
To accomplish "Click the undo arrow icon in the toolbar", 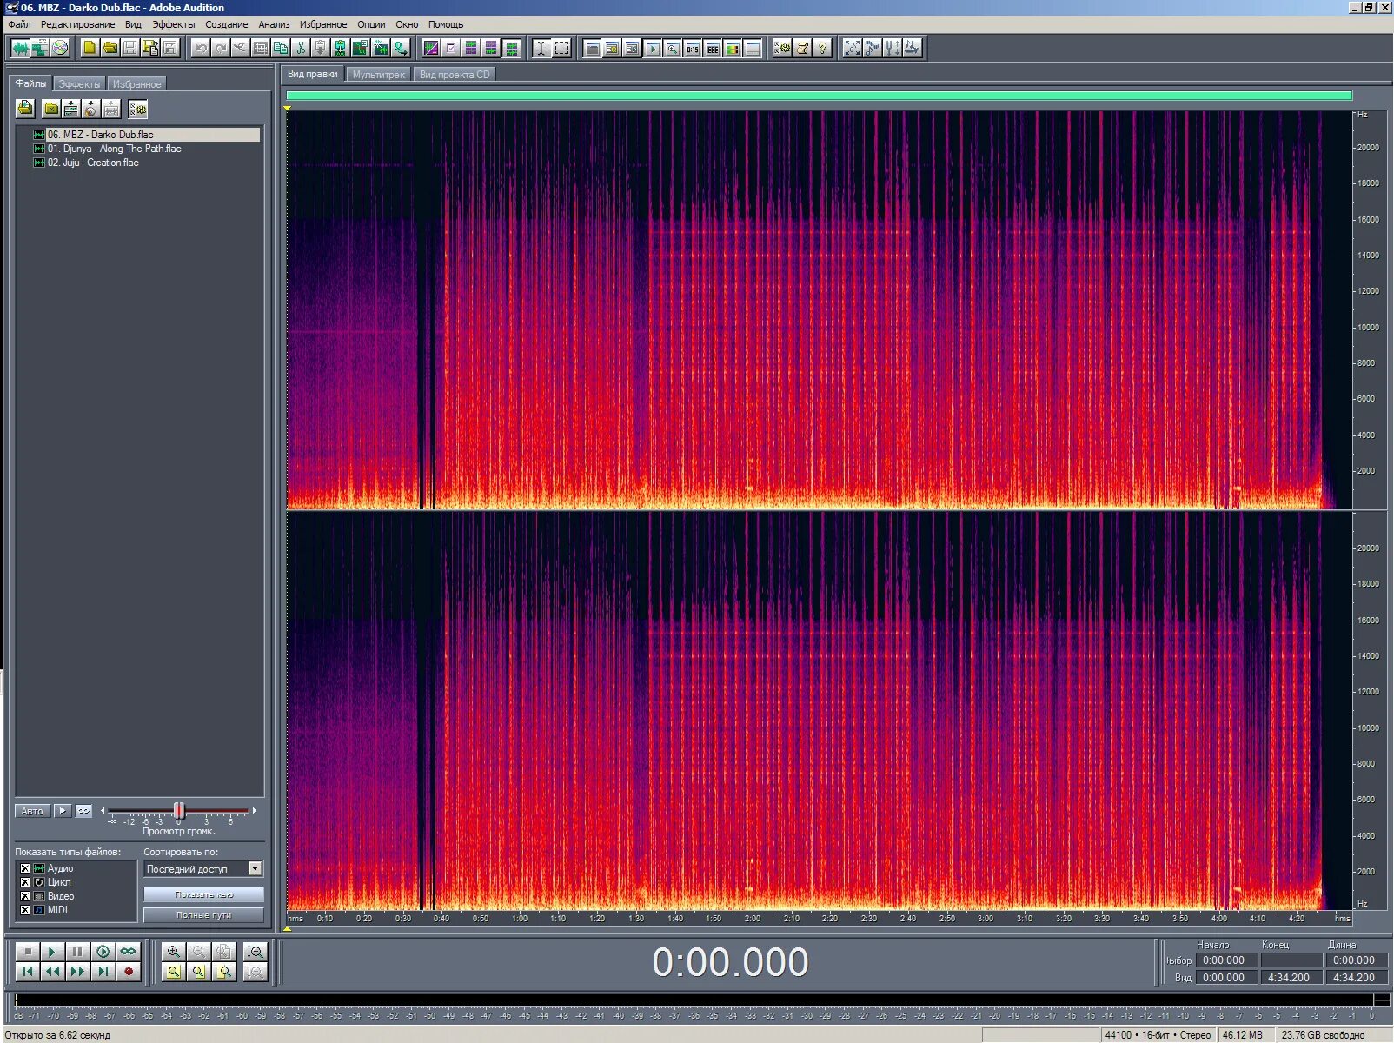I will (x=201, y=48).
